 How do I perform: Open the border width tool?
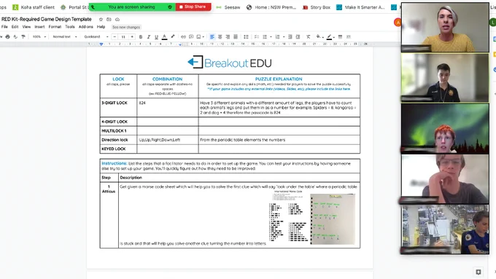[340, 37]
